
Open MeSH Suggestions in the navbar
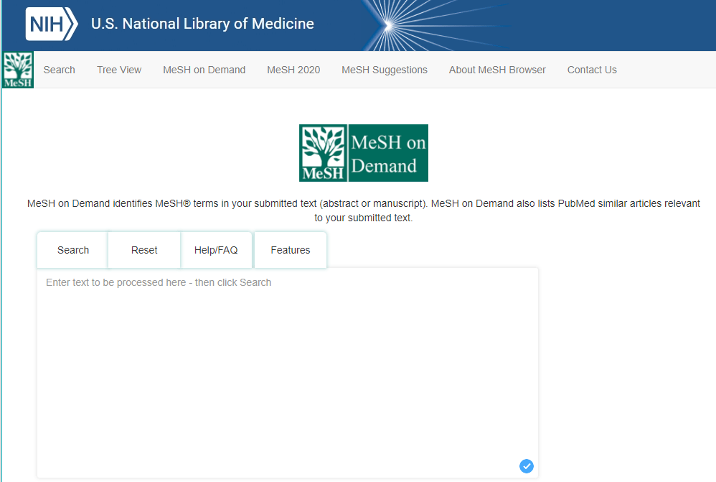tap(384, 70)
